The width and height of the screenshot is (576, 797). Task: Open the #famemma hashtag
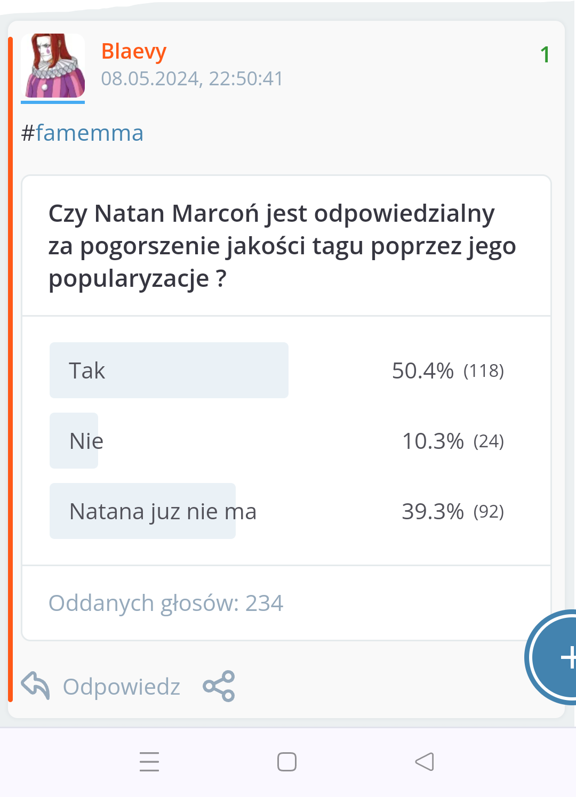tap(83, 133)
